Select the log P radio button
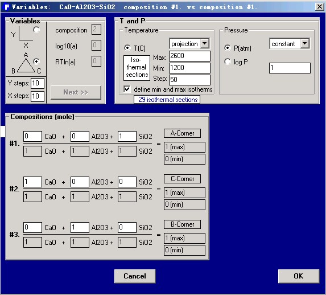The width and height of the screenshot is (326, 295). click(228, 62)
